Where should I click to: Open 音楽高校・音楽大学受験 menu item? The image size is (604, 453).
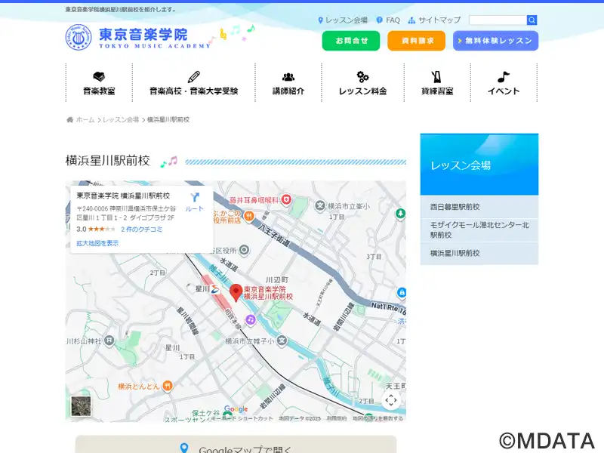tap(193, 83)
